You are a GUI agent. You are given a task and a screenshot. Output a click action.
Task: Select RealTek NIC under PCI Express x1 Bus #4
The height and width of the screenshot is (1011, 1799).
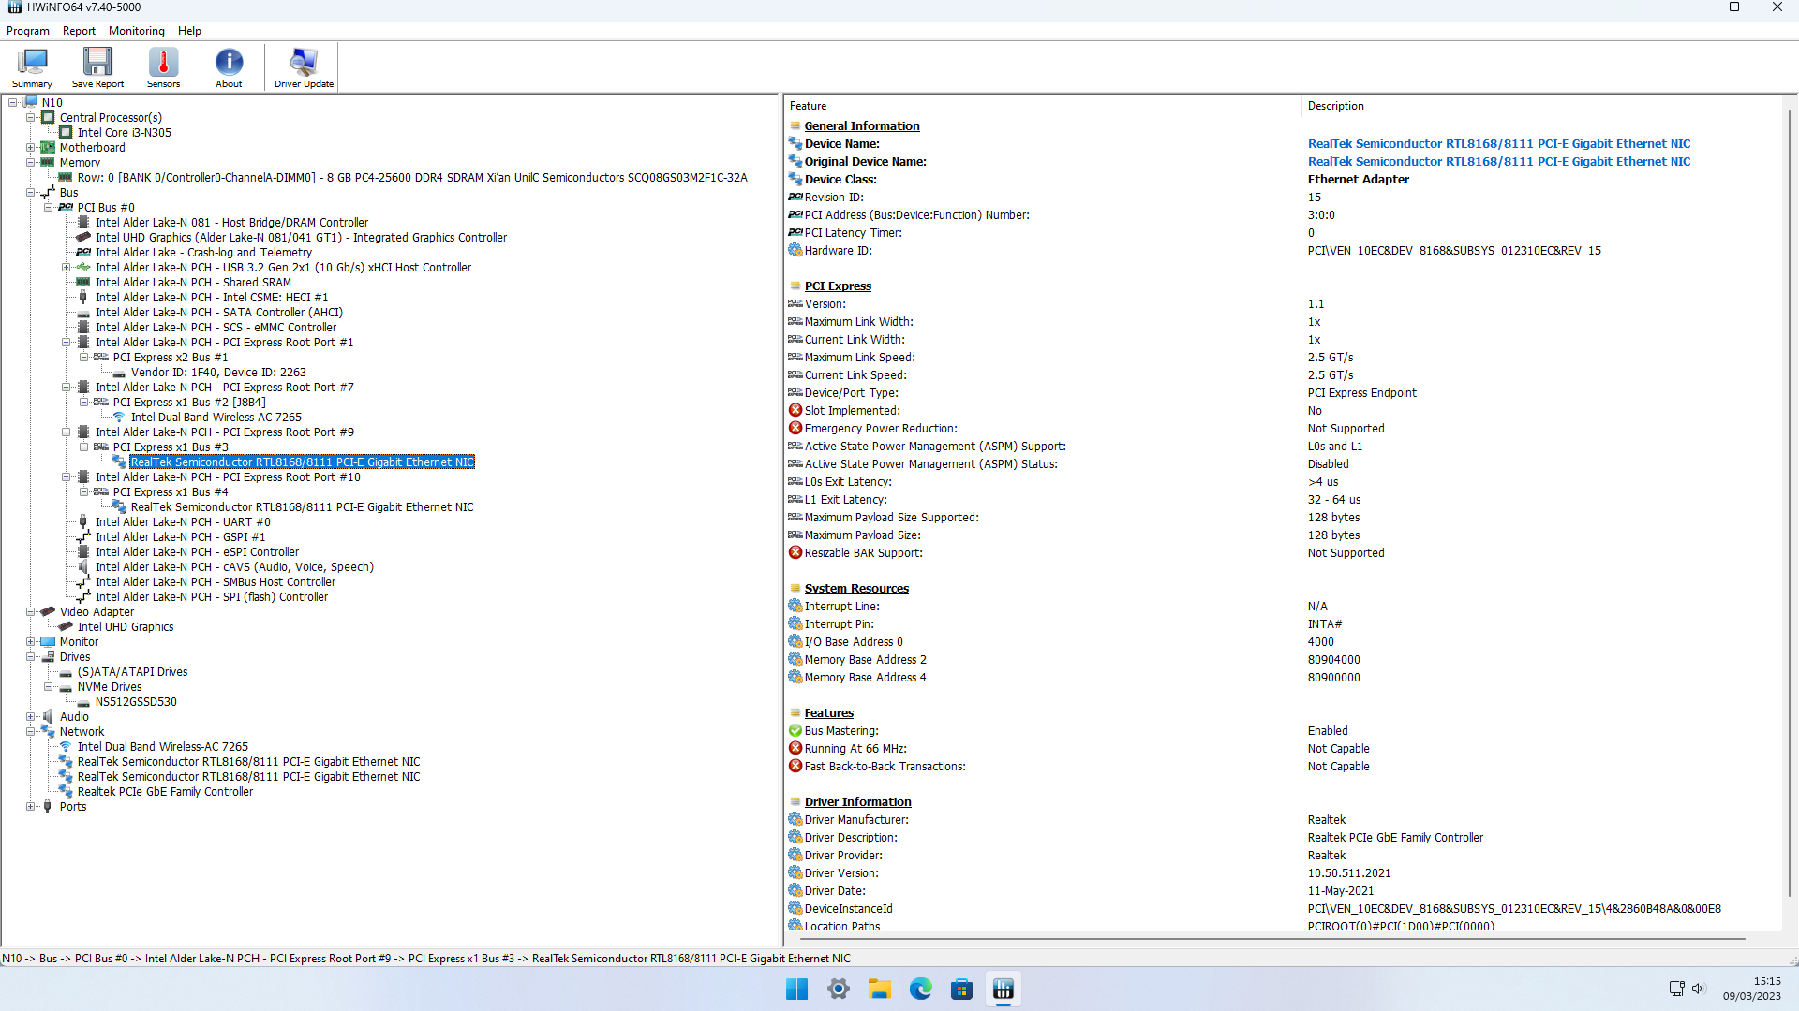(303, 507)
